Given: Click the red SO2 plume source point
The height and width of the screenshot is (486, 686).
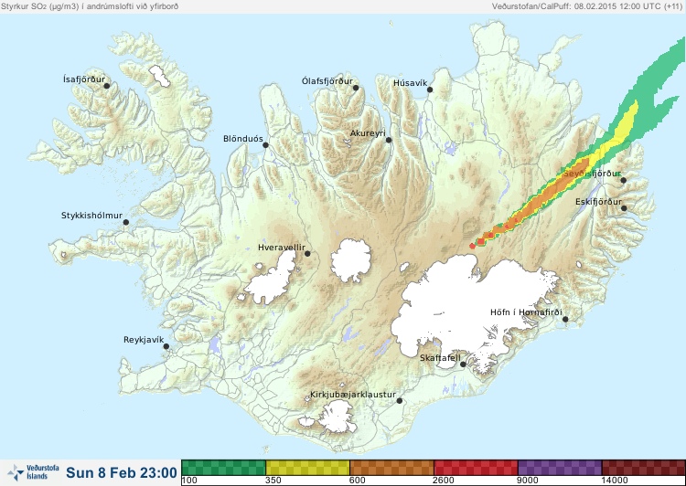Looking at the screenshot, I should point(472,246).
